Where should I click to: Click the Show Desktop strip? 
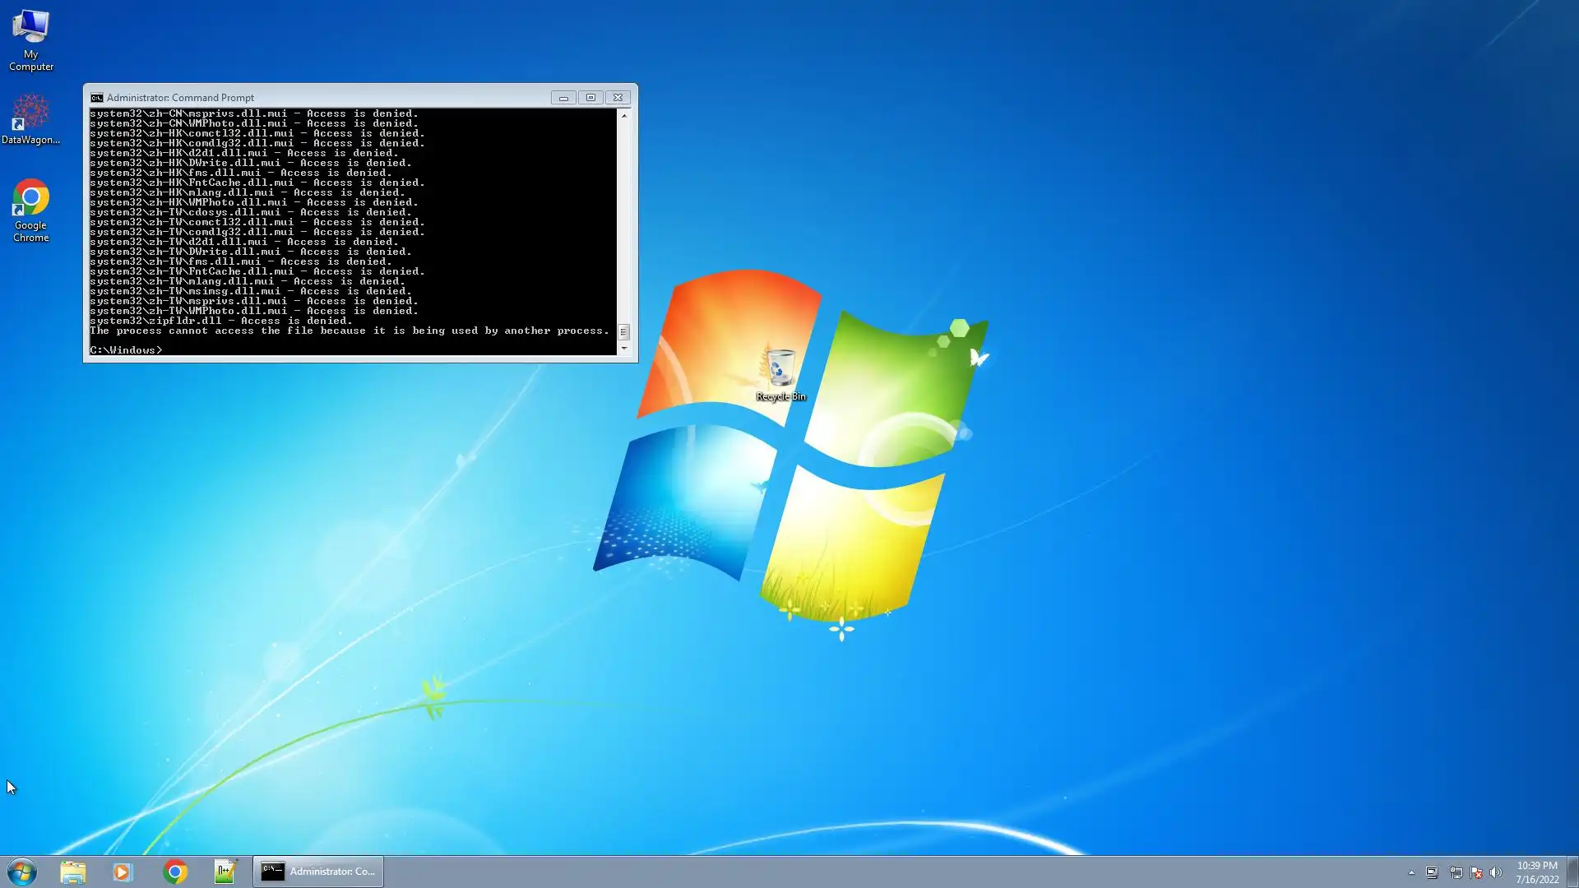click(x=1572, y=872)
